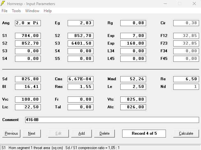Run the Calculate button

[186, 133]
